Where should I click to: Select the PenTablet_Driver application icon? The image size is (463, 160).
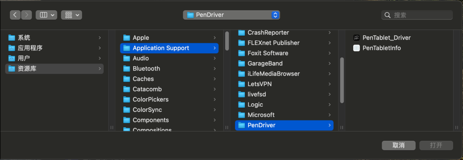tap(356, 38)
